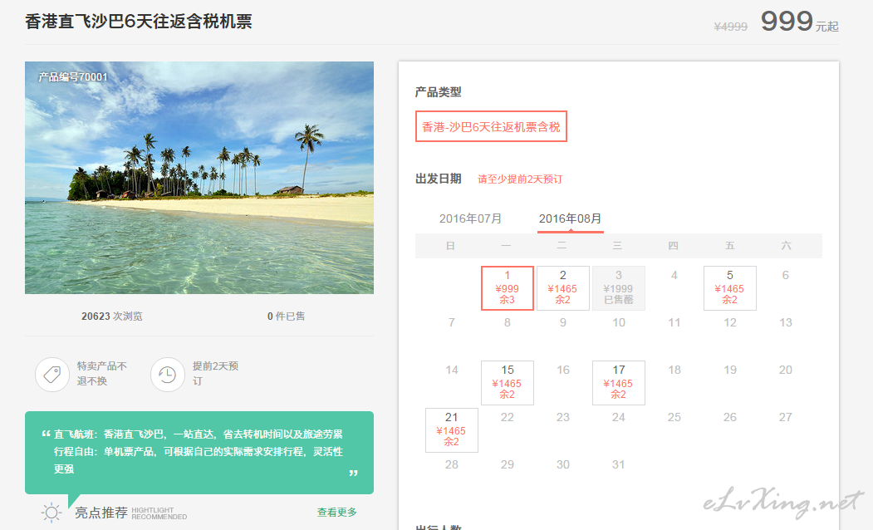This screenshot has height=530, width=873.
Task: Choose August 21 departure date
Action: click(x=452, y=429)
